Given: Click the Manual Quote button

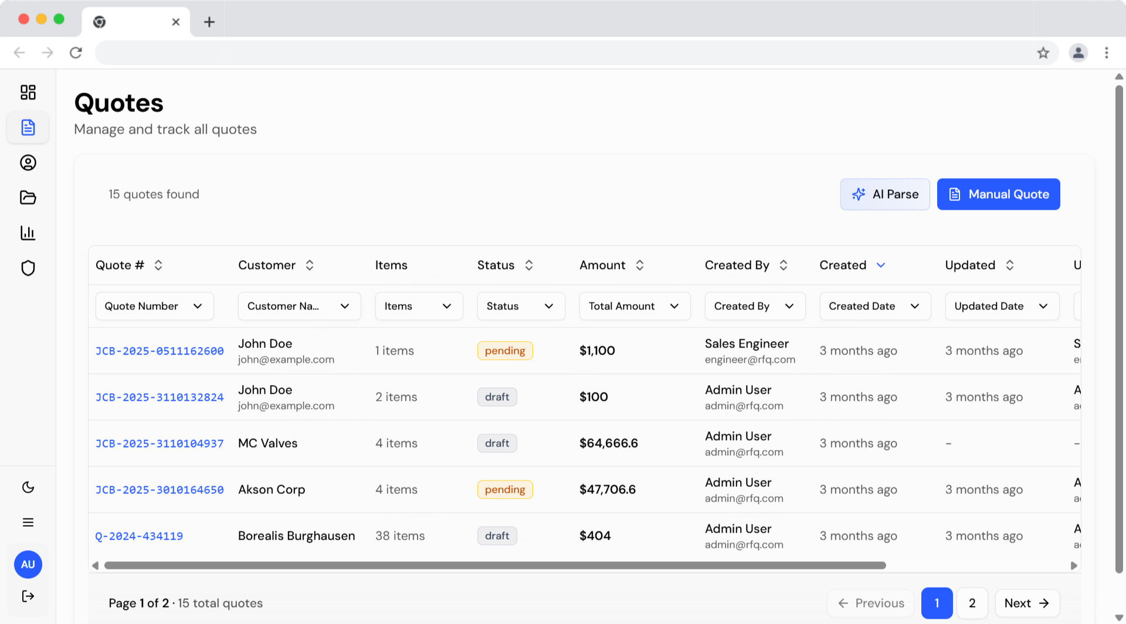Looking at the screenshot, I should (998, 194).
